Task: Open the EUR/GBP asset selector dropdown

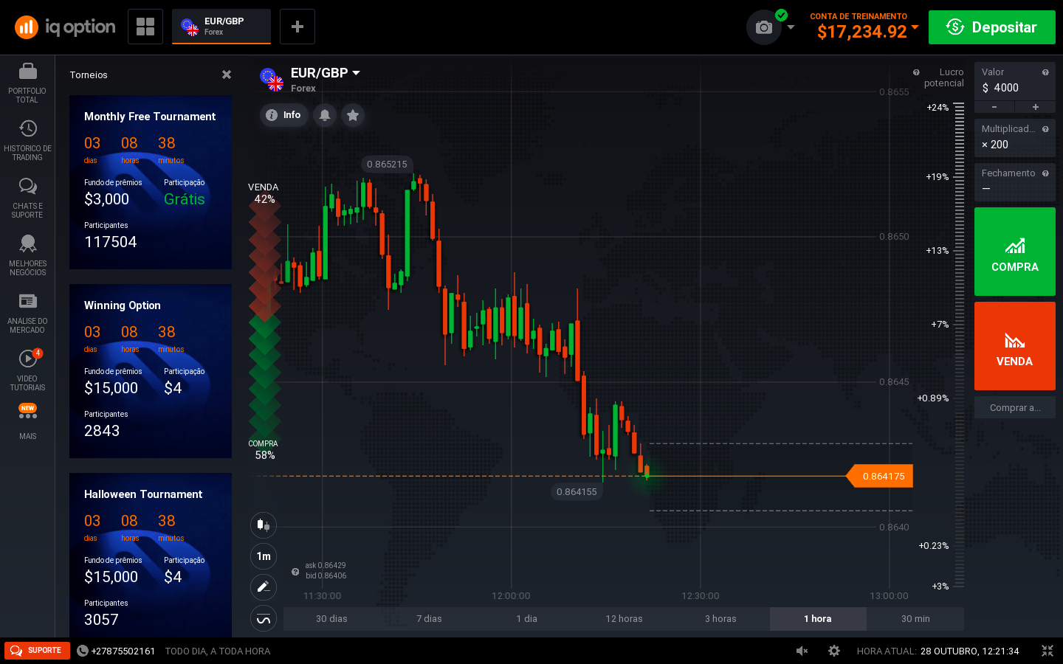Action: click(325, 73)
